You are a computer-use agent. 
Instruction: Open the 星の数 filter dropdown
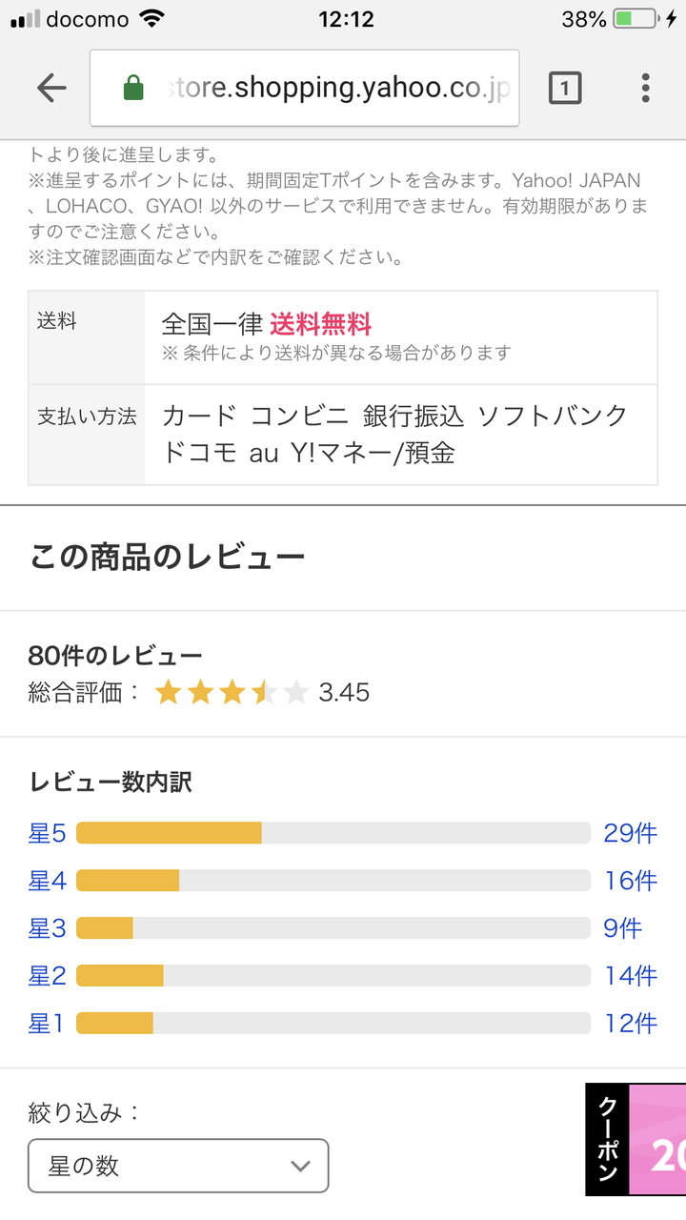[178, 1166]
